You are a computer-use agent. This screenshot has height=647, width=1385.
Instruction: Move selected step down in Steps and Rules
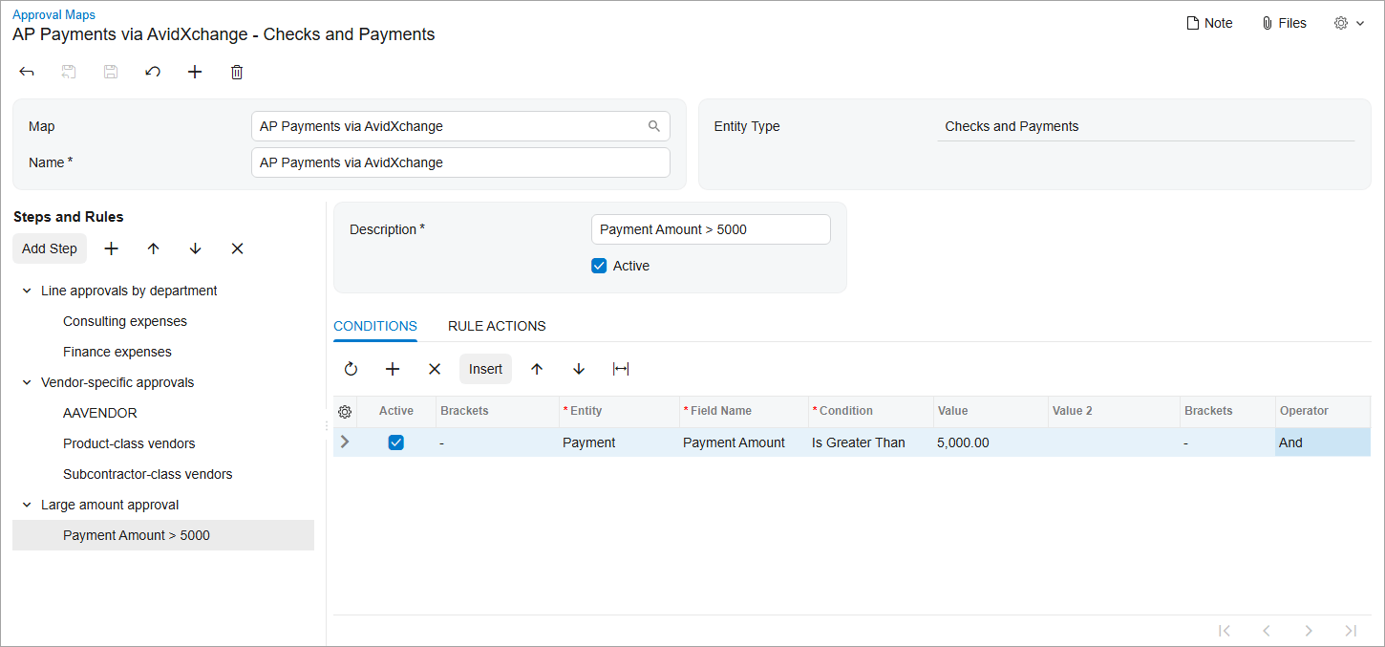tap(196, 248)
